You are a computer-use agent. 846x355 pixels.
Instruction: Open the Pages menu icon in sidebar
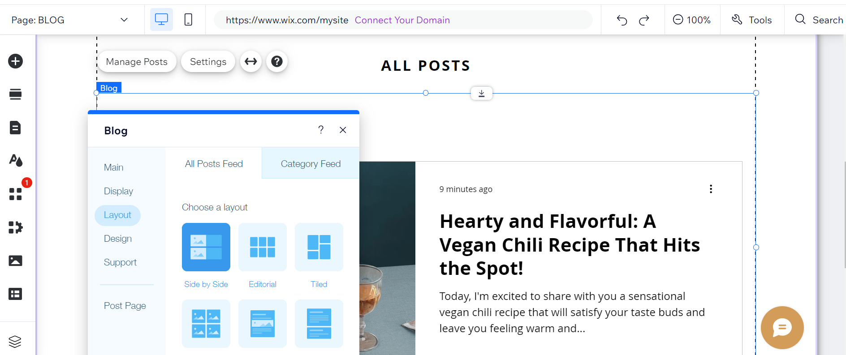click(16, 128)
